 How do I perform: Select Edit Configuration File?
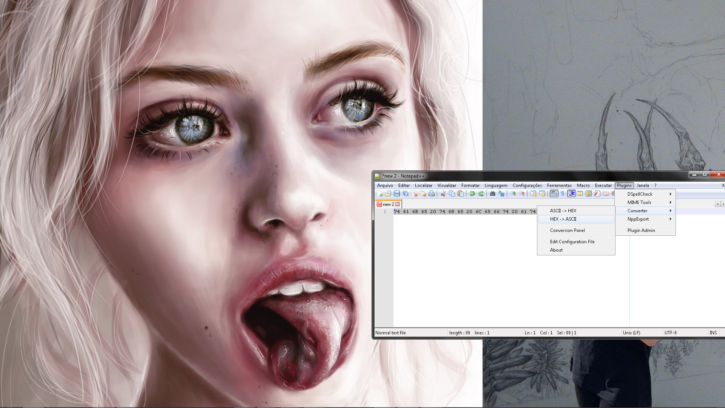576,242
